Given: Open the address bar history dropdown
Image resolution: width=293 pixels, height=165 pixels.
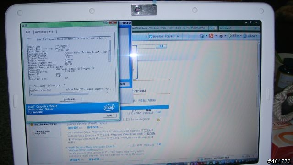Looking at the screenshot, I should pos(207,28).
